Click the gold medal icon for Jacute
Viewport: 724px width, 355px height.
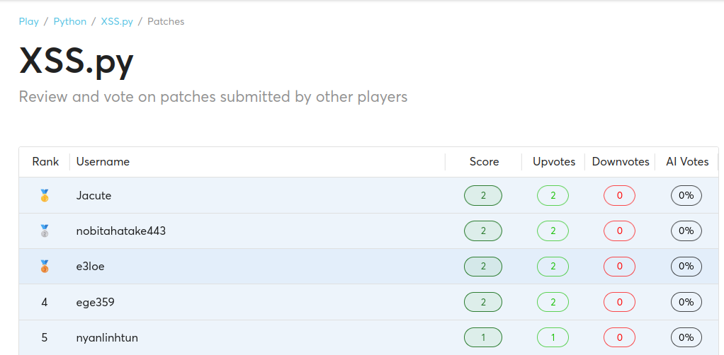45,195
